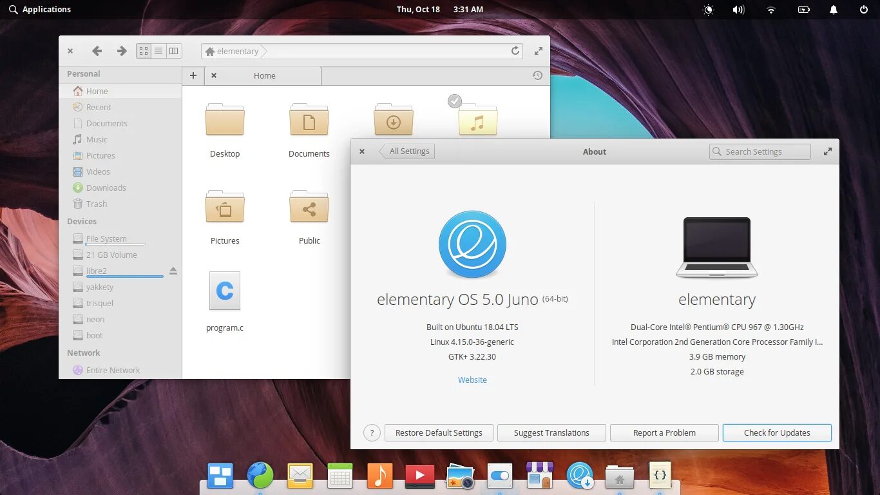This screenshot has height=495, width=880.
Task: Open Entire Network in sidebar
Action: tap(120, 370)
